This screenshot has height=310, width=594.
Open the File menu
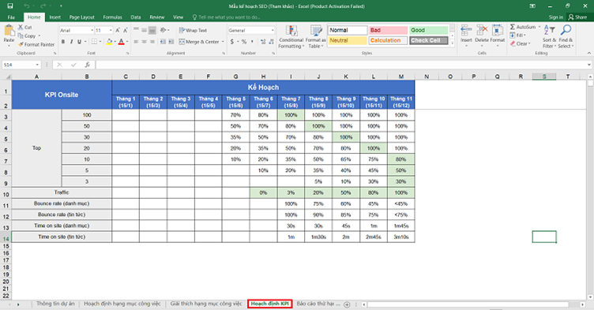11,17
